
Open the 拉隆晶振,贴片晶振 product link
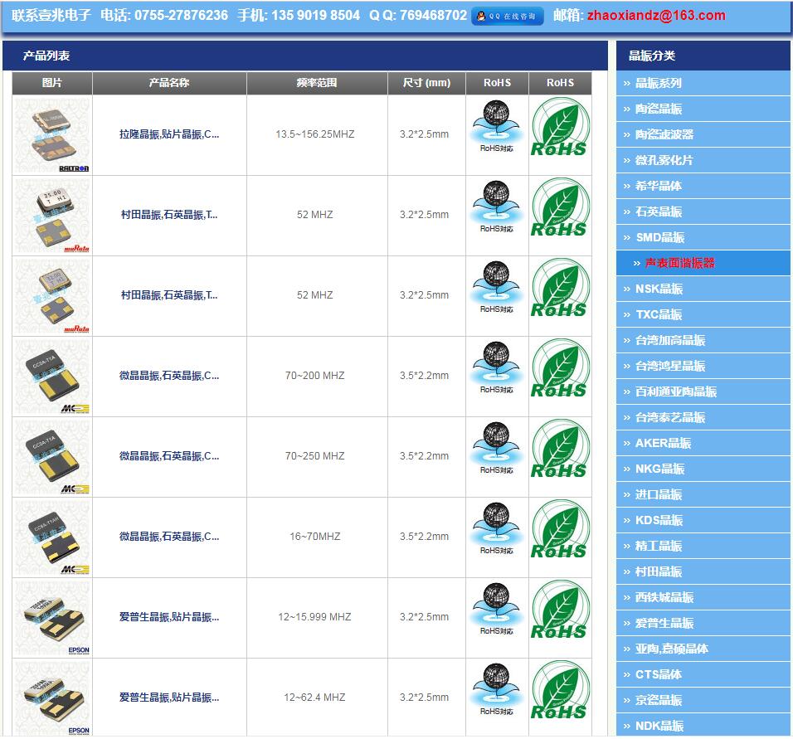click(x=169, y=134)
